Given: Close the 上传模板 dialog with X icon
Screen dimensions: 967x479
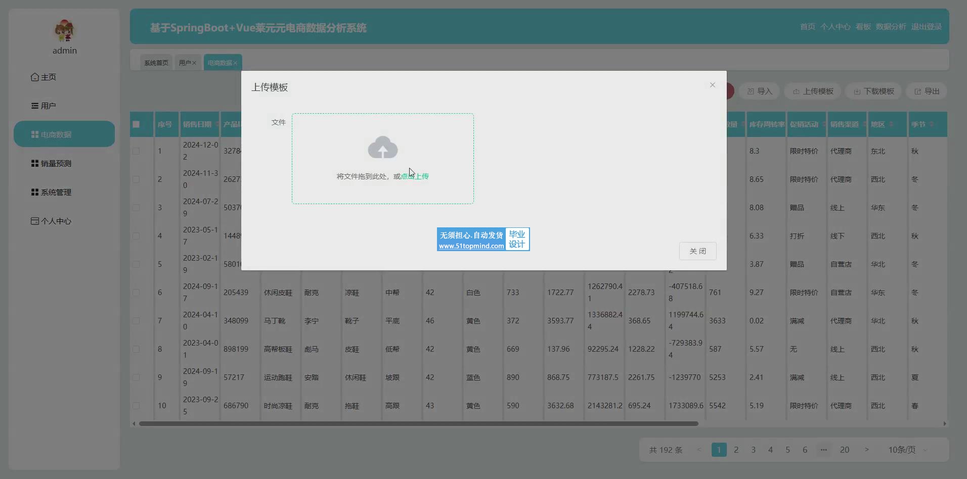Looking at the screenshot, I should [x=712, y=85].
